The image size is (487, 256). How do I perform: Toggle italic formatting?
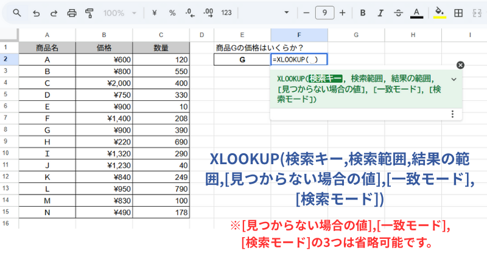tap(380, 13)
